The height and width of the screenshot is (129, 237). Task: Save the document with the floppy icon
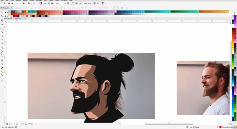click(9, 3)
